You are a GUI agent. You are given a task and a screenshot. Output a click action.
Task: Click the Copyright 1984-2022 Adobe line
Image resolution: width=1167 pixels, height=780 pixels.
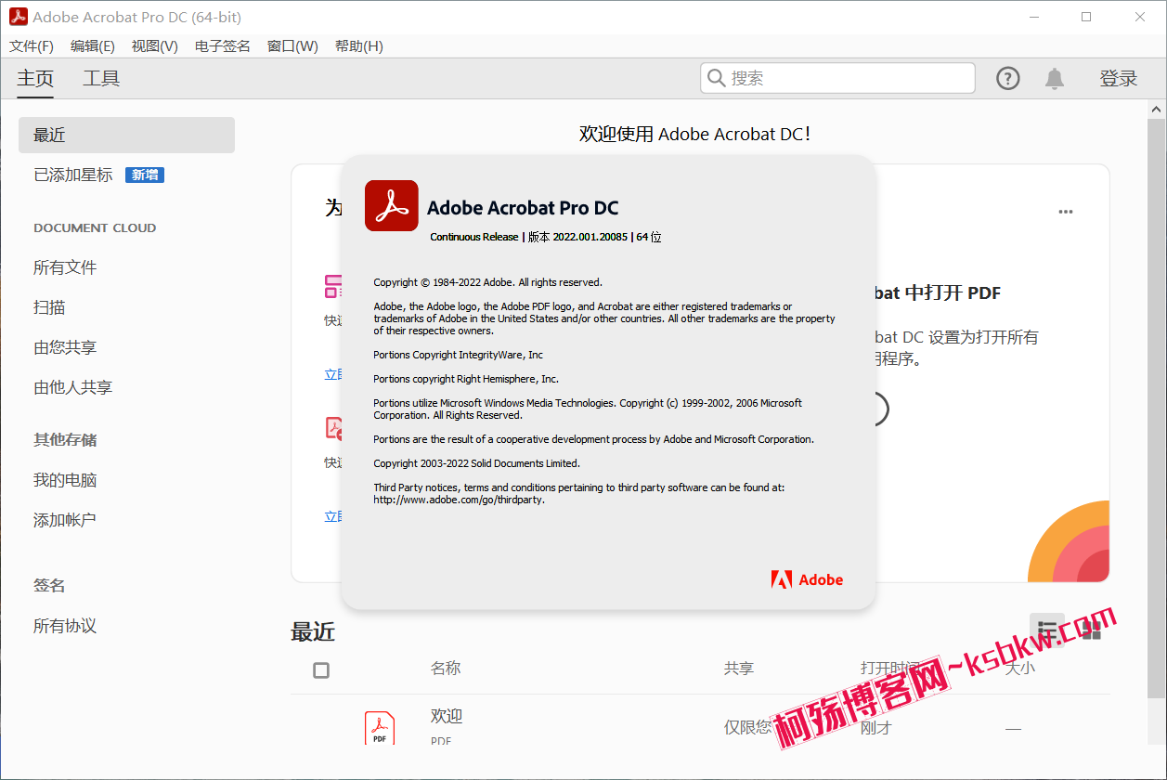tap(487, 282)
